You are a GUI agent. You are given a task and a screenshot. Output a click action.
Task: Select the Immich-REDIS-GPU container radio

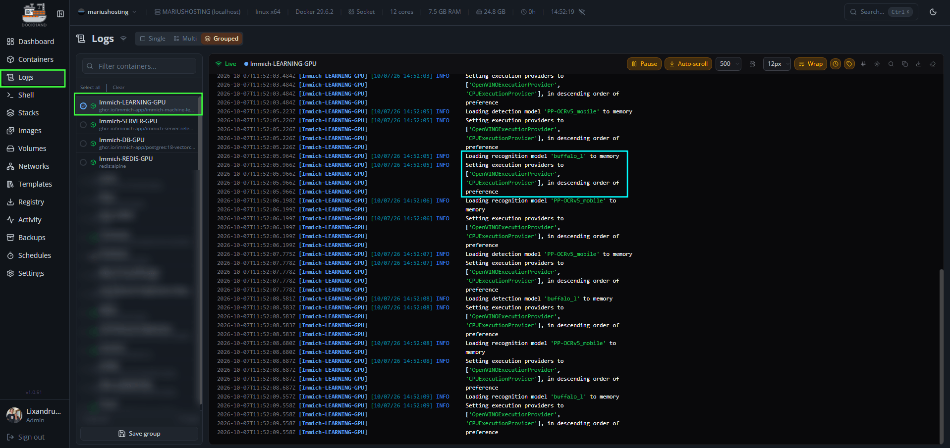83,162
